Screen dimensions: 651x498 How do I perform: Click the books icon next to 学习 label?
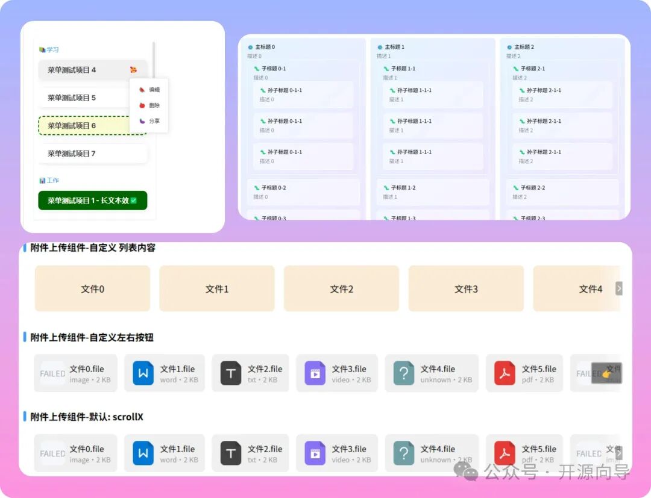tap(42, 49)
